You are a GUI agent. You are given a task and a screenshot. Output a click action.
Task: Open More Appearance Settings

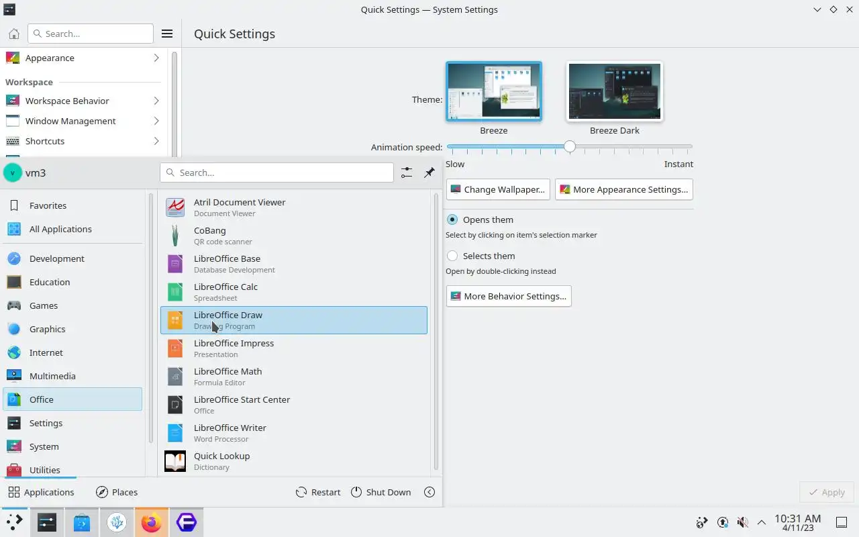[x=624, y=189]
